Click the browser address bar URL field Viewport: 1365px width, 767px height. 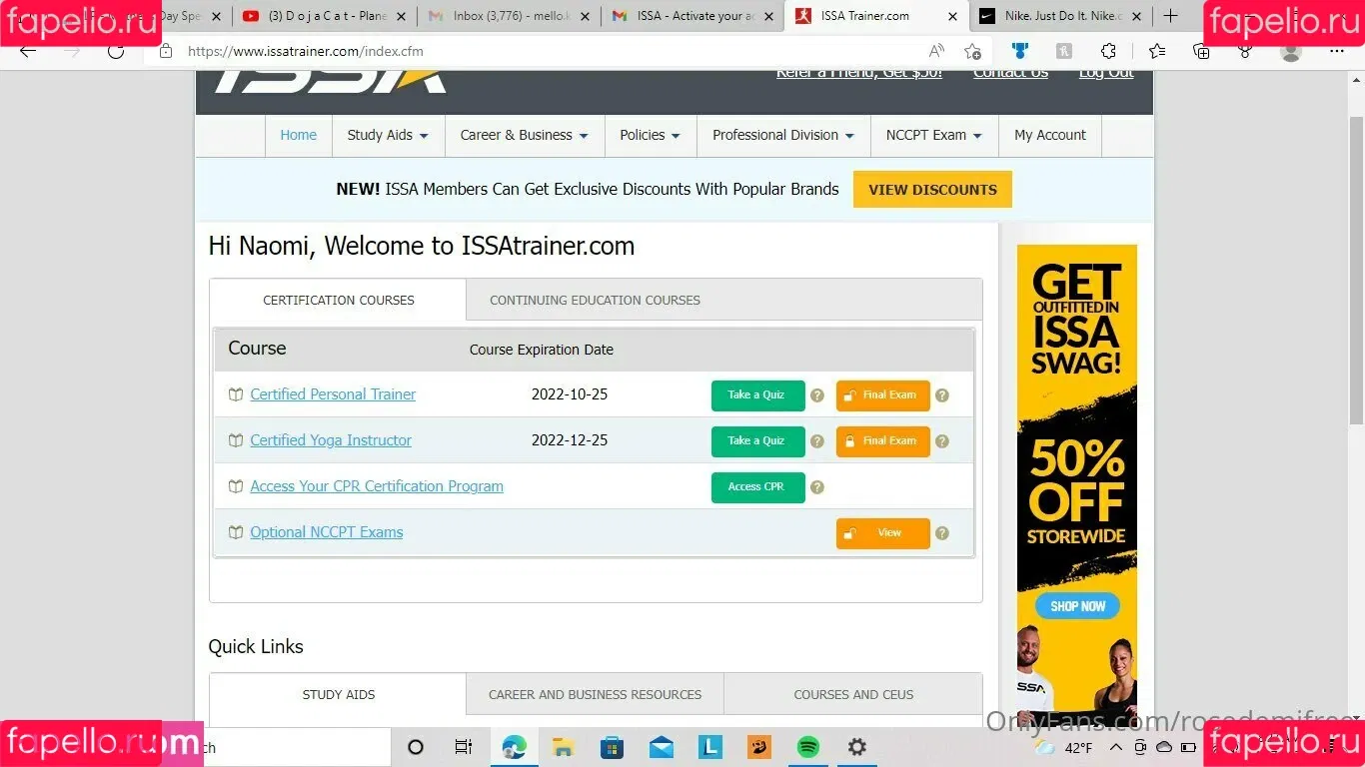tap(550, 52)
